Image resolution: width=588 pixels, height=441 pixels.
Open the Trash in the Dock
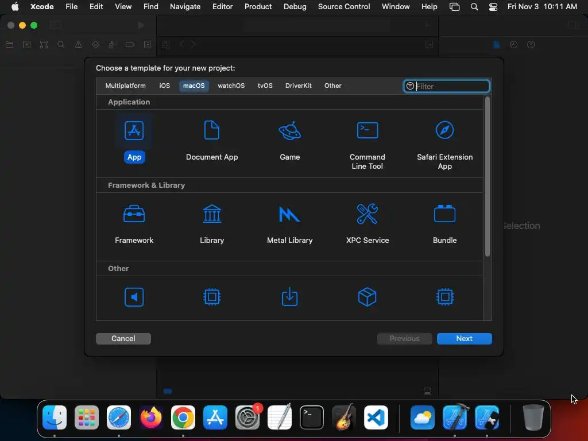point(533,417)
